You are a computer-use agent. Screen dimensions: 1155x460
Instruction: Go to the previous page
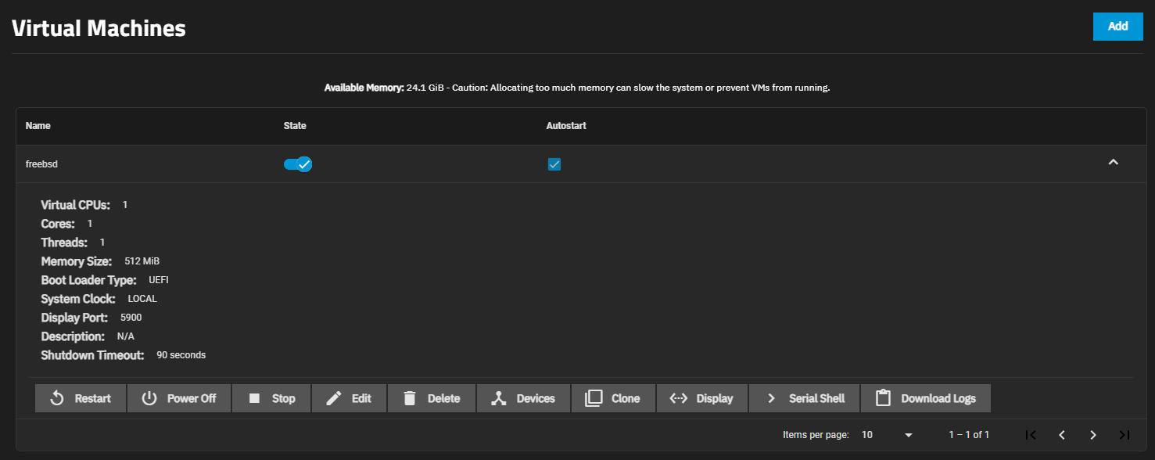tap(1062, 435)
